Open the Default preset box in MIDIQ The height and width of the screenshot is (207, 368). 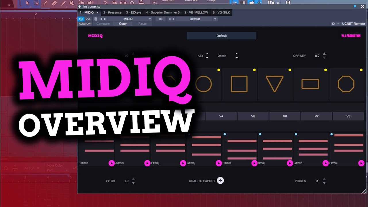[221, 36]
